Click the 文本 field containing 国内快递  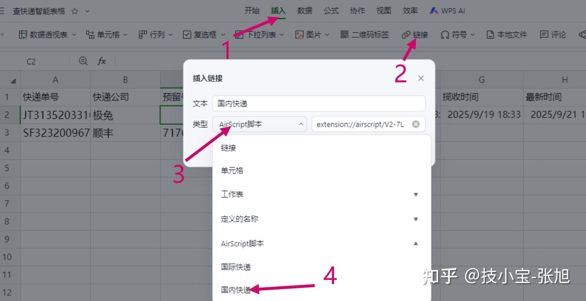click(319, 103)
